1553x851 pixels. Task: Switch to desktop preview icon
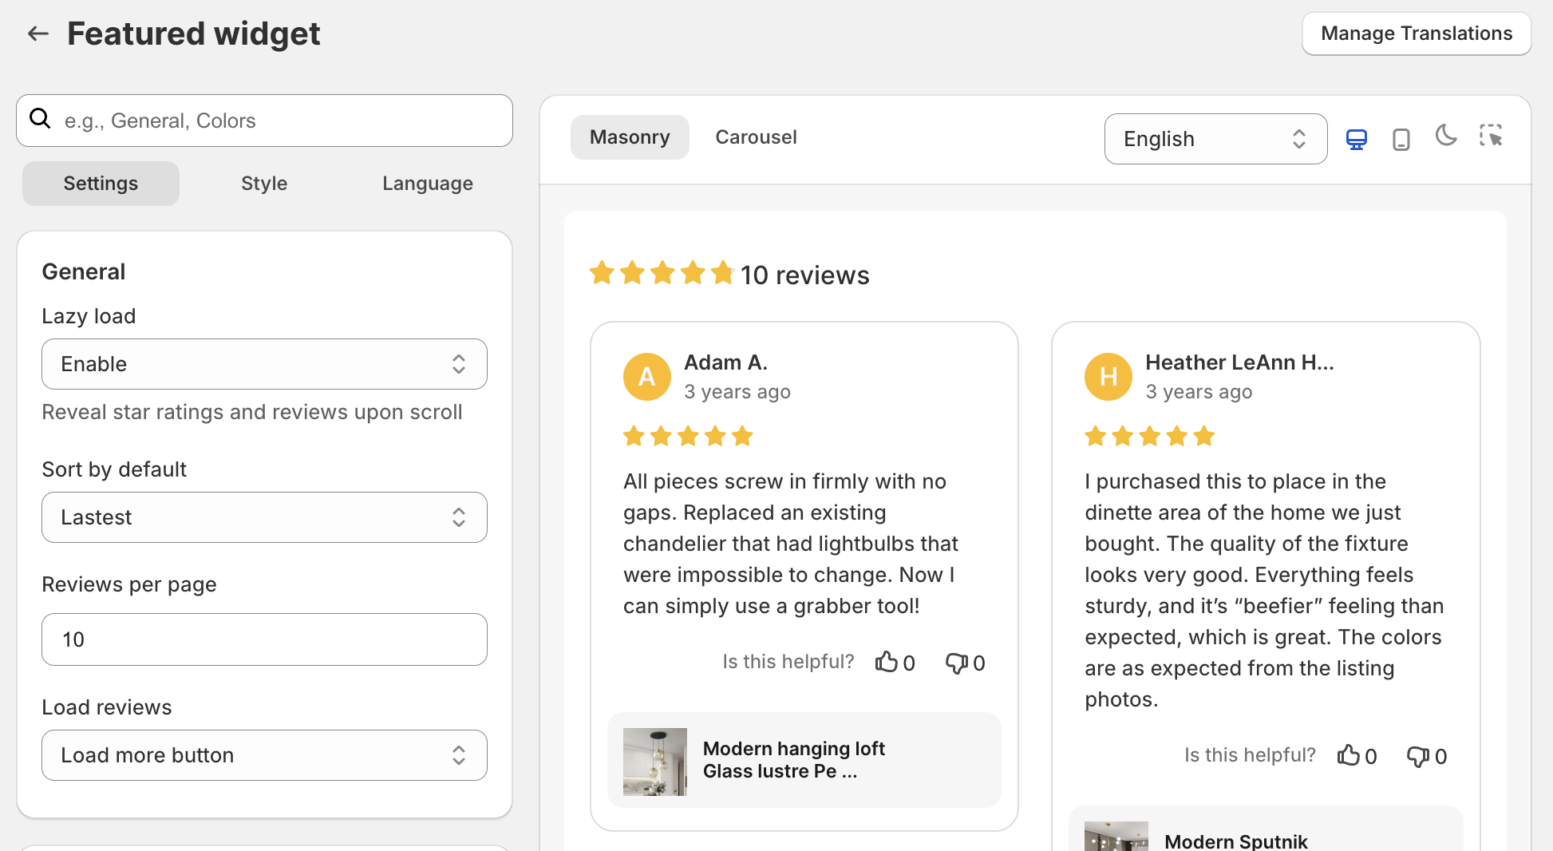click(x=1356, y=139)
